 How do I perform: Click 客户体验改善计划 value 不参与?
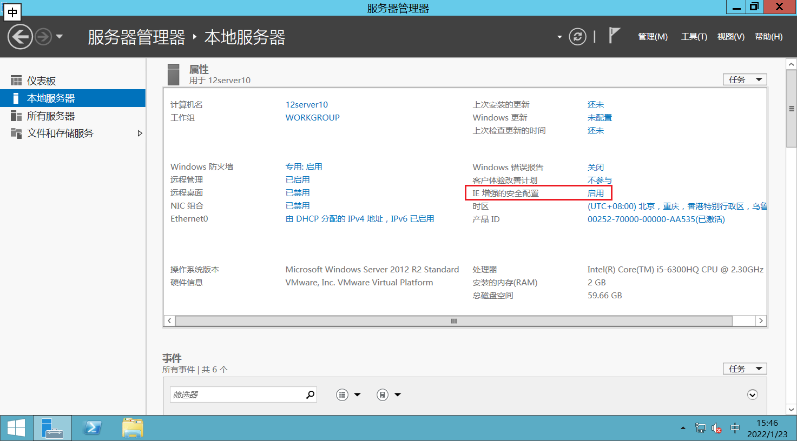pyautogui.click(x=600, y=181)
